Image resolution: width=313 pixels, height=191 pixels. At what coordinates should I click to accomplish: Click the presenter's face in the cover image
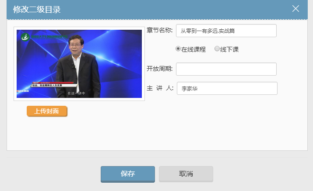pos(76,45)
